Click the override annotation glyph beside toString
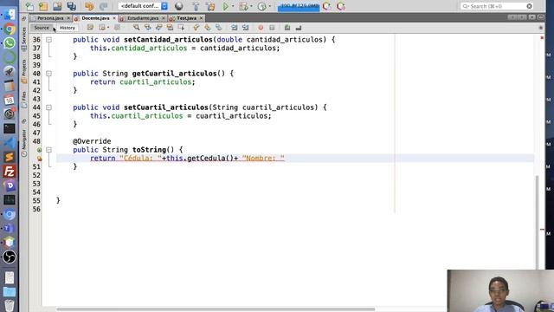 coord(39,150)
